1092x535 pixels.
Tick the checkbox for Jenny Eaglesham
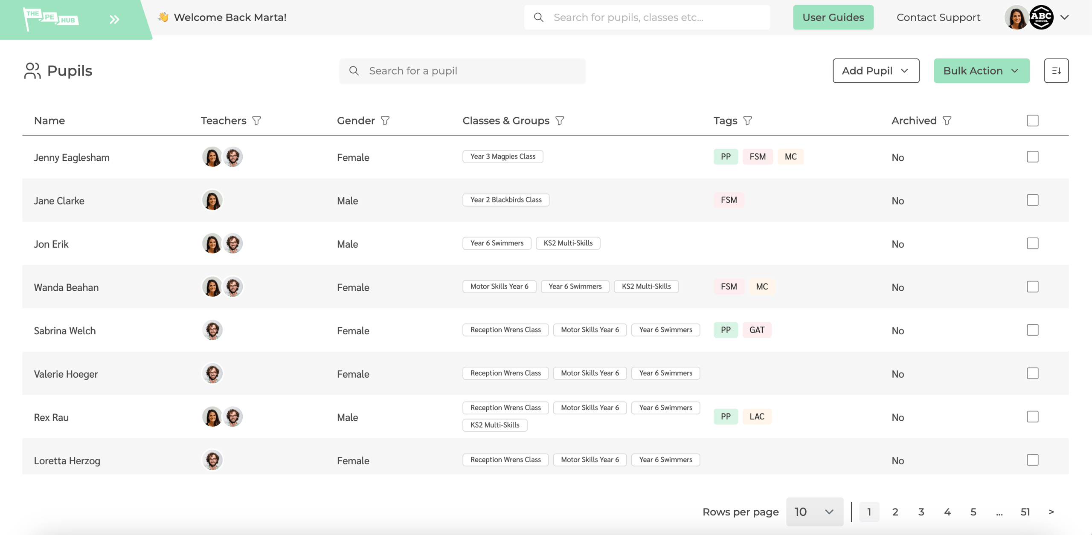coord(1032,157)
